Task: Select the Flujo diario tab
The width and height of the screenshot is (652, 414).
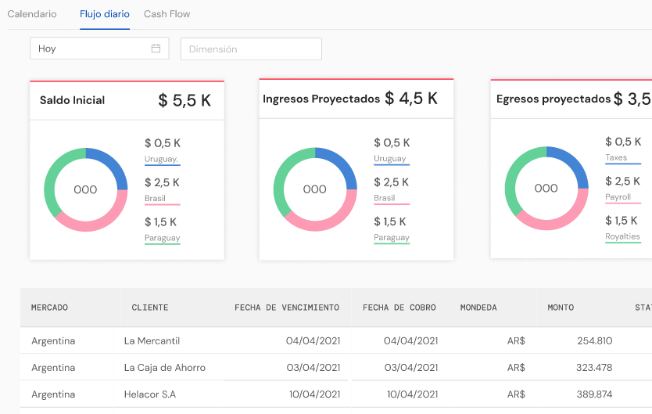Action: (x=105, y=14)
